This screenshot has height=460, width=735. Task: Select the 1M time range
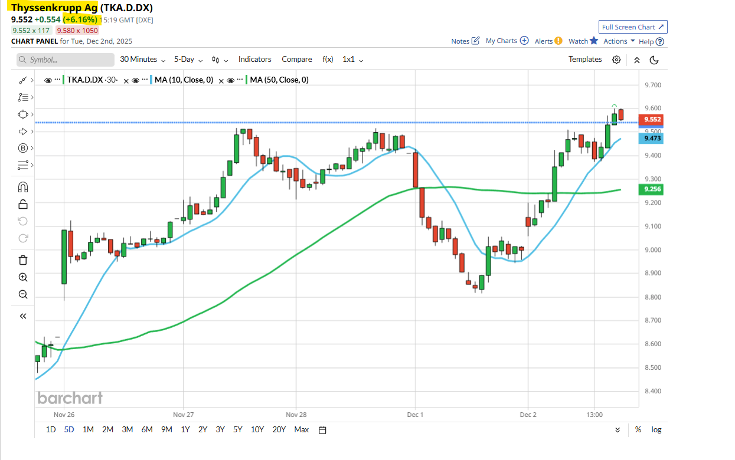click(88, 430)
